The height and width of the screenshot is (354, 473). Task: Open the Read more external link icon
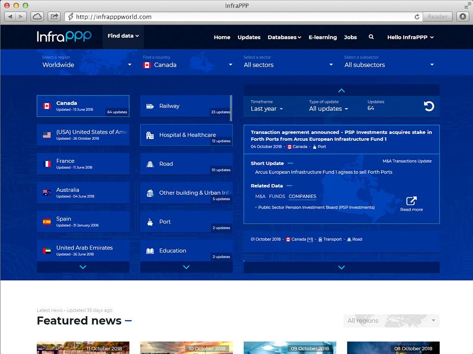411,201
